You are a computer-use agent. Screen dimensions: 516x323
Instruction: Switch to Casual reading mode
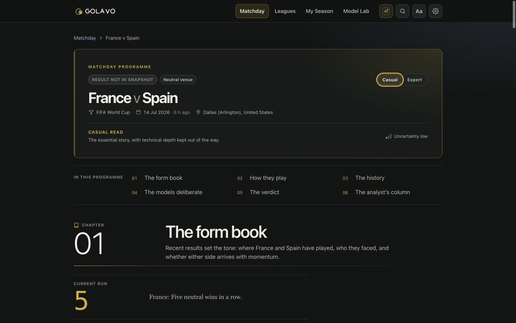pos(390,80)
